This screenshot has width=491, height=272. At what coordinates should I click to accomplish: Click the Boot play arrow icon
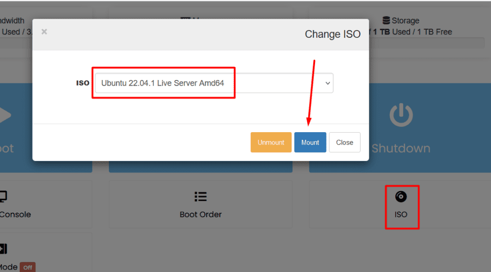click(x=4, y=115)
